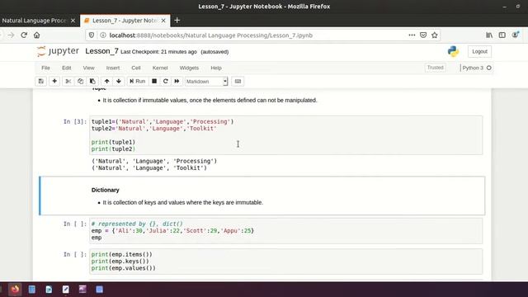Click the Jupyter logo
This screenshot has height=297, width=528.
[58, 51]
